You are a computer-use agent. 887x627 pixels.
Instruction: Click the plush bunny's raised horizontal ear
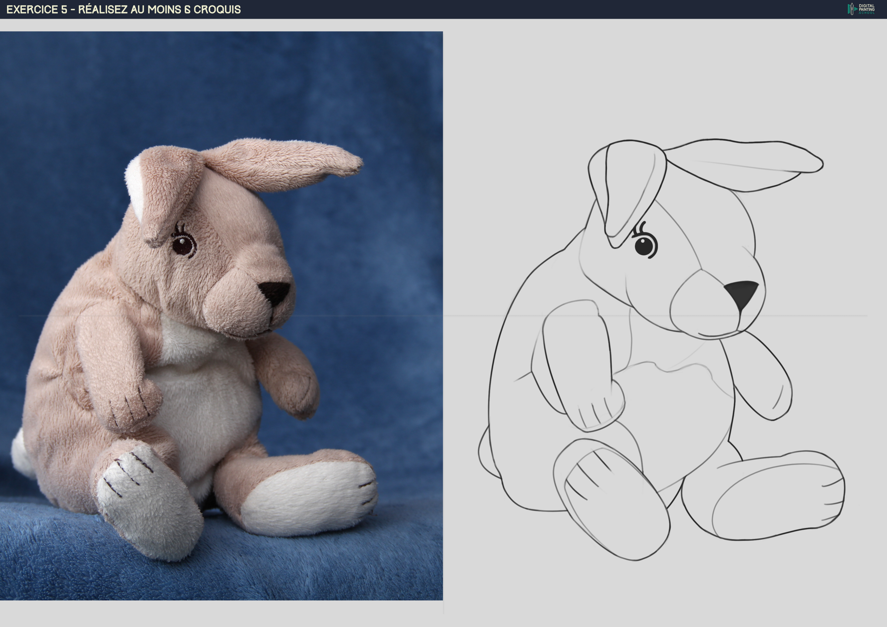[x=282, y=164]
